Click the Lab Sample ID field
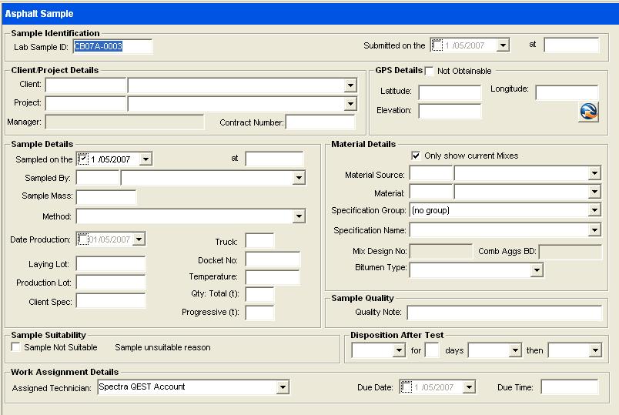The height and width of the screenshot is (415, 619). 112,46
